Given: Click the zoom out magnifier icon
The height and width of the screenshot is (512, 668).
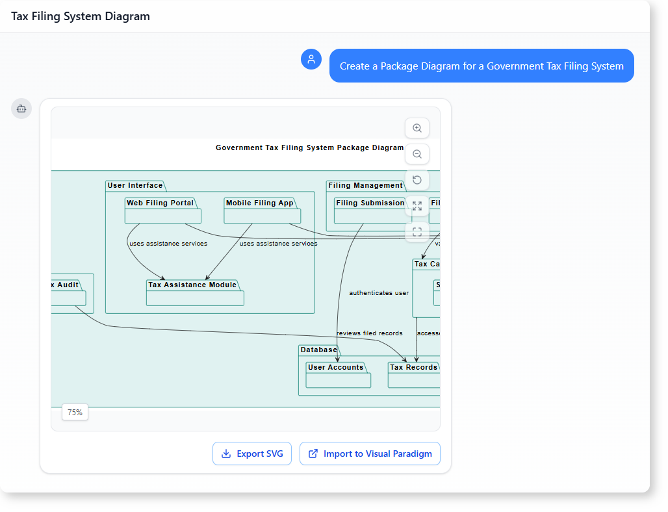Looking at the screenshot, I should pyautogui.click(x=417, y=154).
